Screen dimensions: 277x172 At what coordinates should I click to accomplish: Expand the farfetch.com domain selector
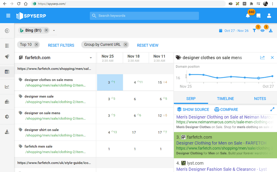pos(90,57)
